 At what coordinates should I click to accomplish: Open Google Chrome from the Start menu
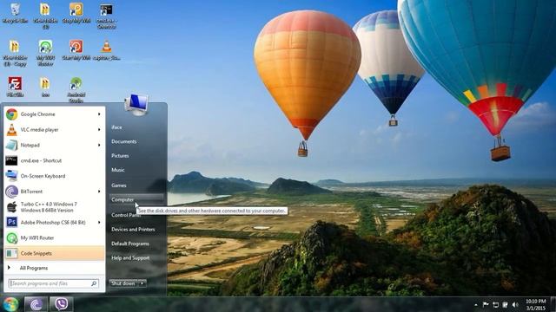click(54, 114)
